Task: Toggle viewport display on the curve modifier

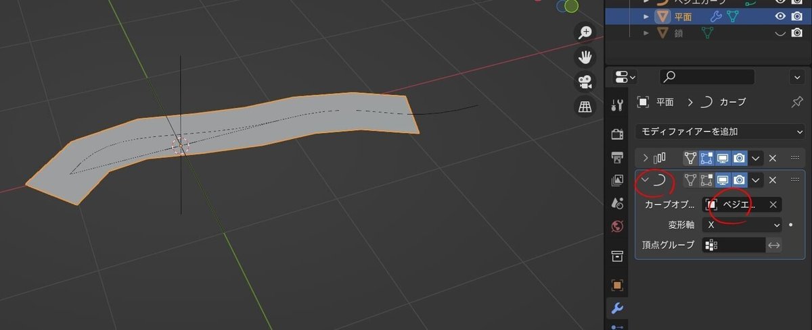Action: [x=723, y=180]
